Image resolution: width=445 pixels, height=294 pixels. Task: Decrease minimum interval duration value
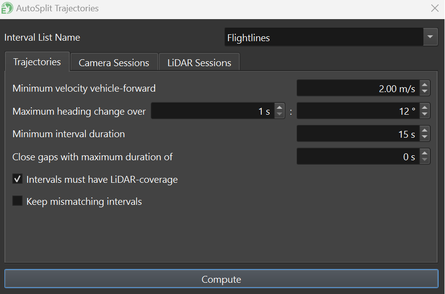425,137
